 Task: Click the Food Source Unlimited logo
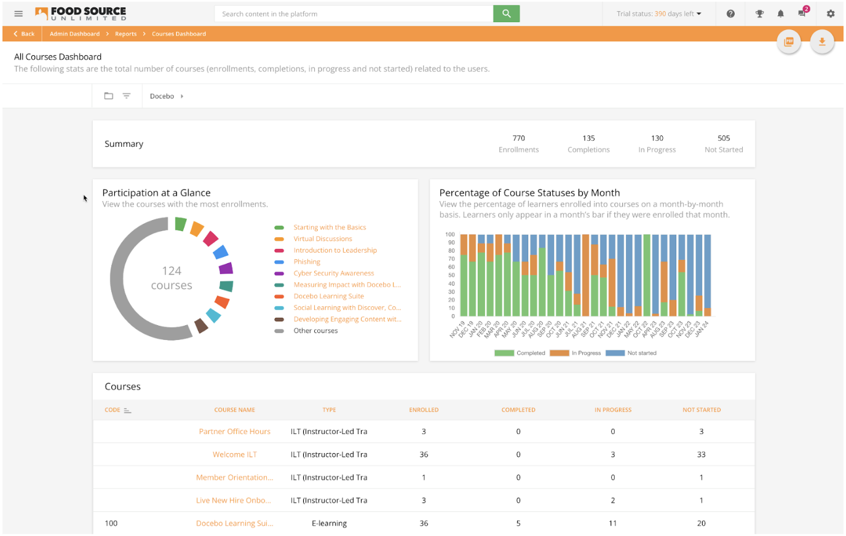(x=81, y=14)
